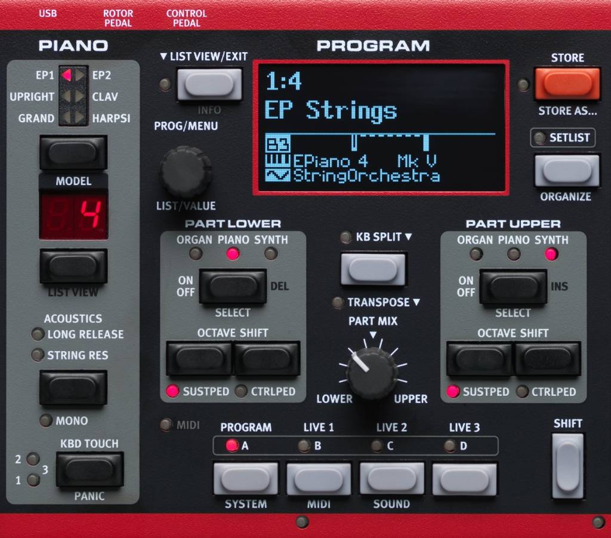Select Program A System button

coord(245,478)
